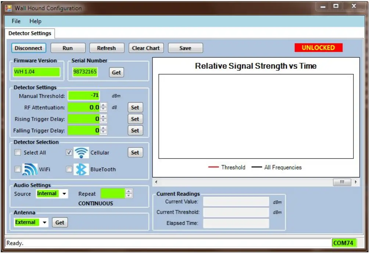Click the Disconnect button
Image resolution: width=370 pixels, height=253 pixels.
(x=28, y=48)
